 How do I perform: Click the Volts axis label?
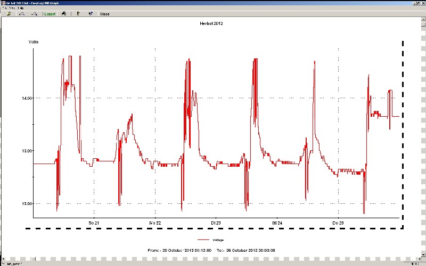pyautogui.click(x=33, y=41)
